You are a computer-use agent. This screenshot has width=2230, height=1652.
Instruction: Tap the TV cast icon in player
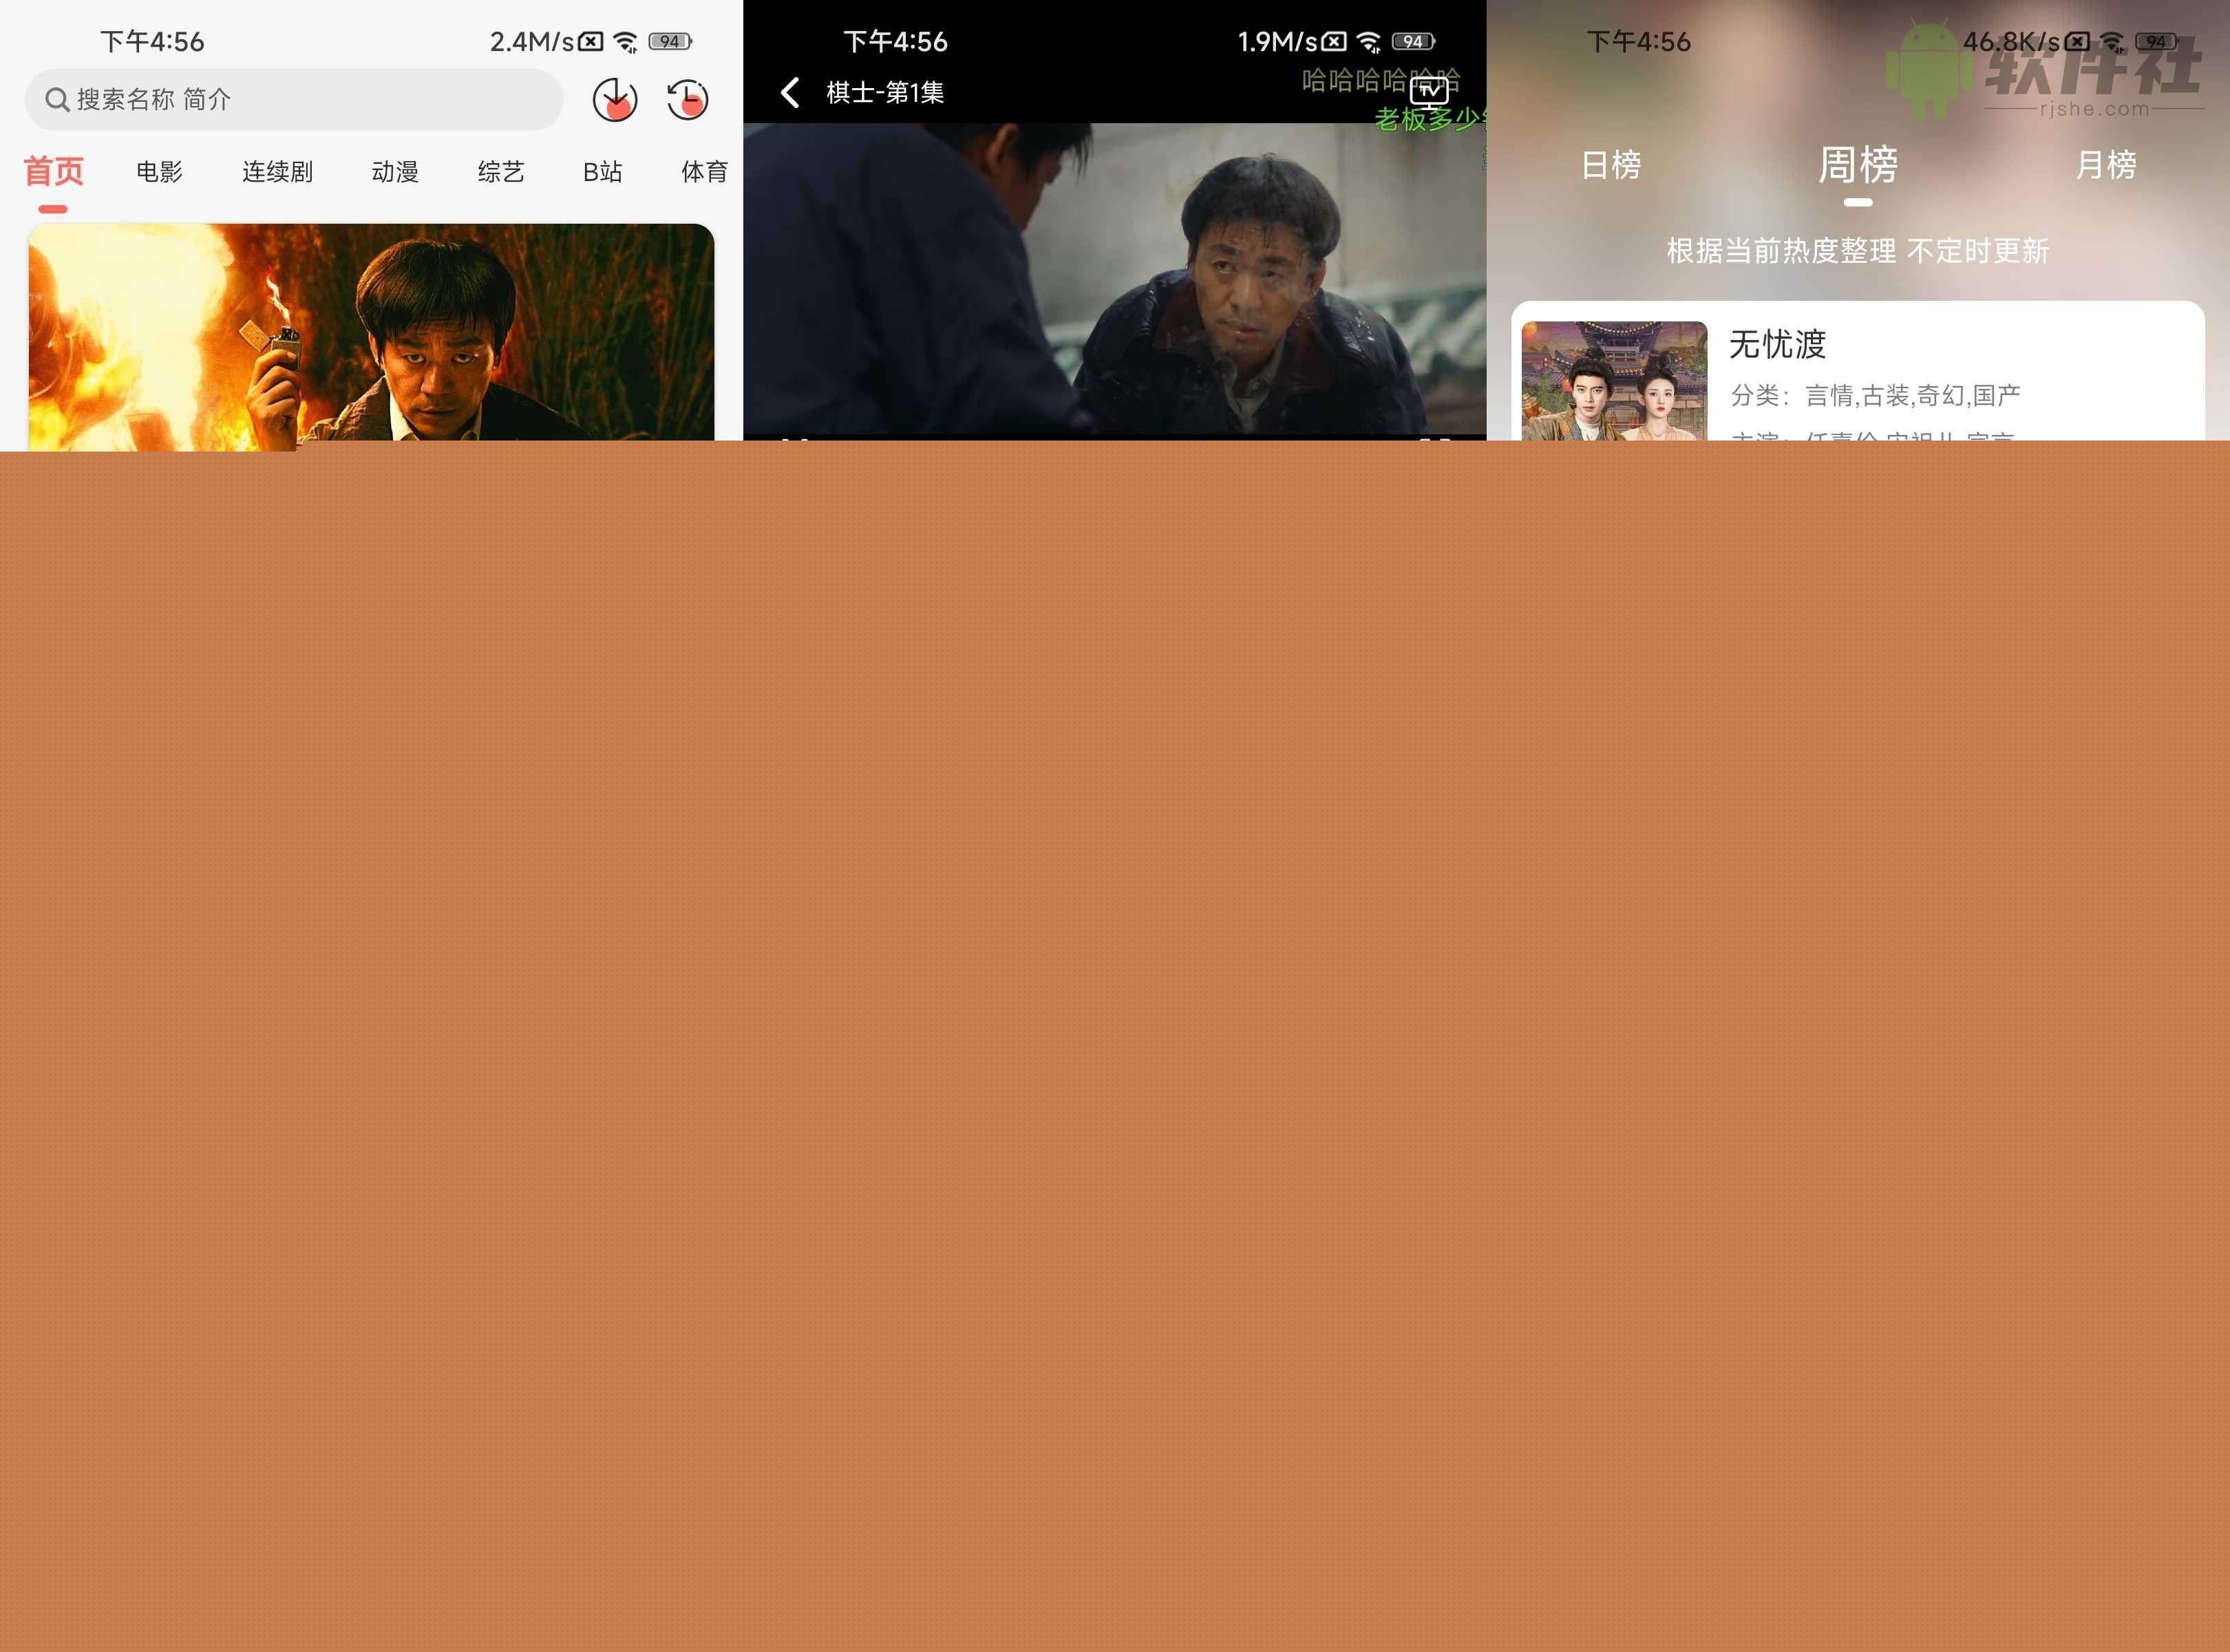1429,92
